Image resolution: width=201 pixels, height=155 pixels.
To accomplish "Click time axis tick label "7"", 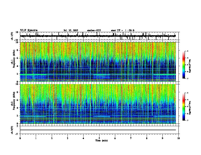I will (131, 138).
